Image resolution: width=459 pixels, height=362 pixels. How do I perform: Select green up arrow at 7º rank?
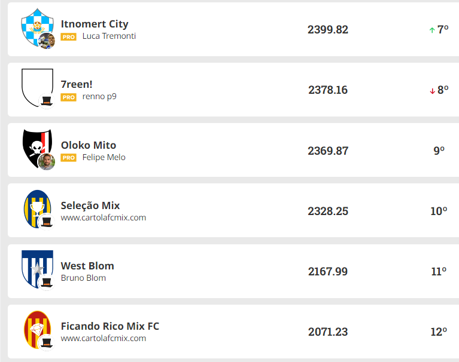pos(432,30)
